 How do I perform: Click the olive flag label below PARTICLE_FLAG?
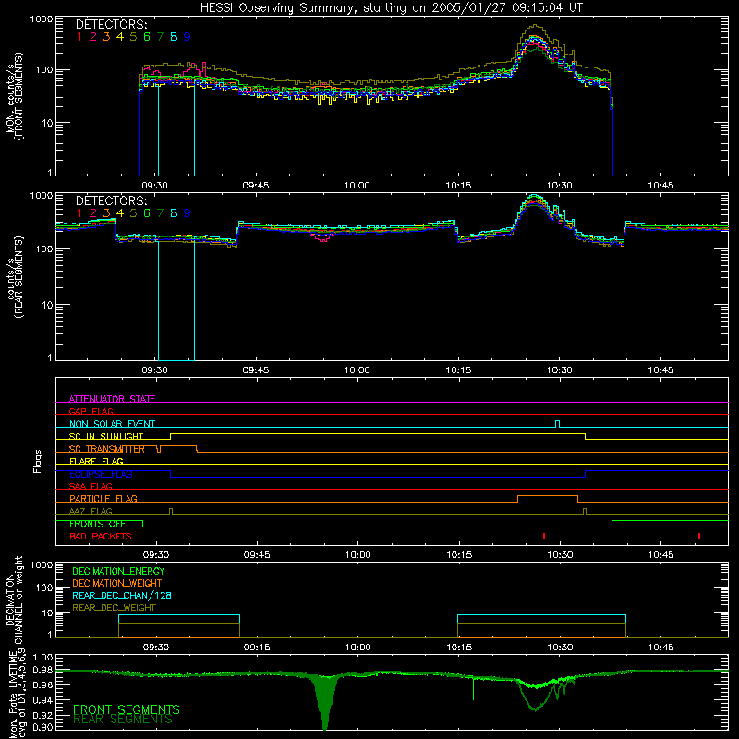coord(91,511)
